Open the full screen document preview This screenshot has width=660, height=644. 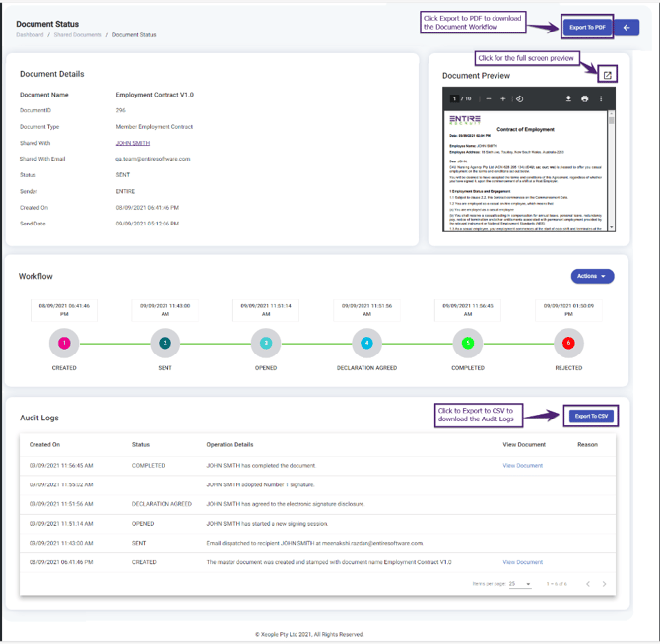(x=608, y=75)
